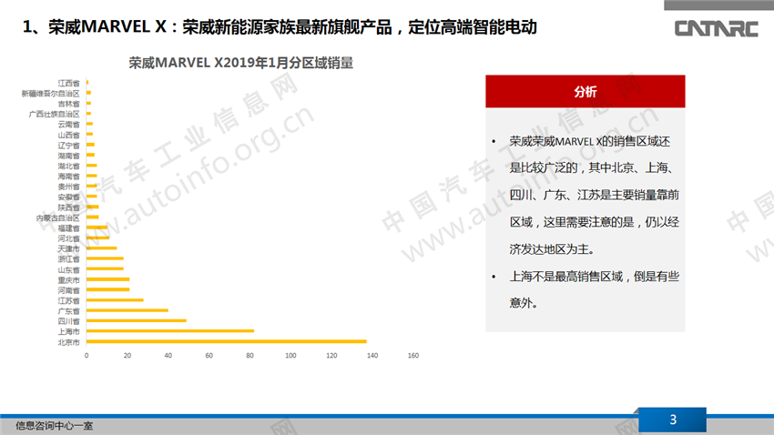Click the red 分析 header
The image size is (774, 435).
(x=585, y=91)
